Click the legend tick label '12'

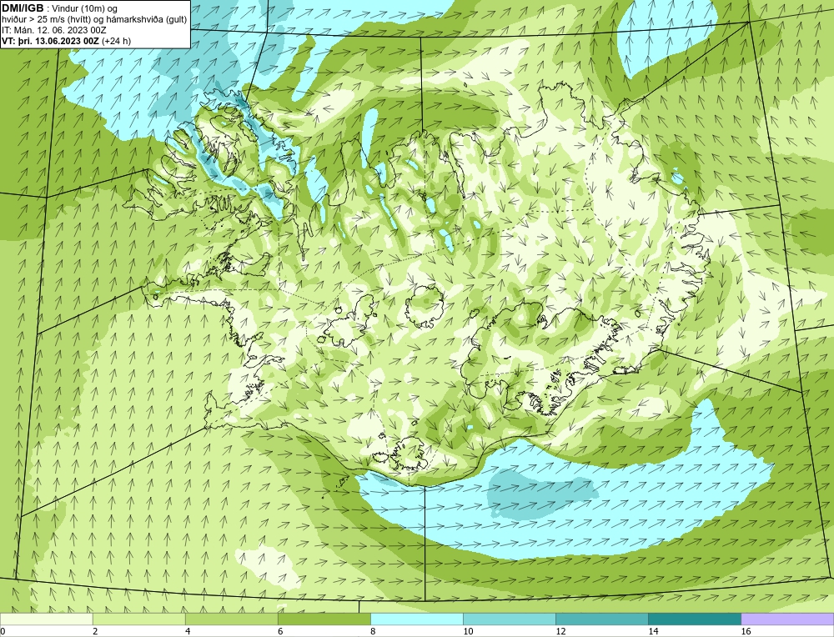pos(560,631)
